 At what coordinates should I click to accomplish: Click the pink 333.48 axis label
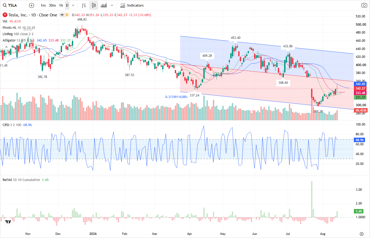[x=360, y=93]
